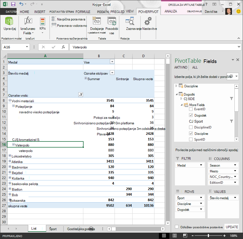This screenshot has width=243, height=239.
Task: Open the Upravljaj data model manager
Action: click(x=10, y=24)
